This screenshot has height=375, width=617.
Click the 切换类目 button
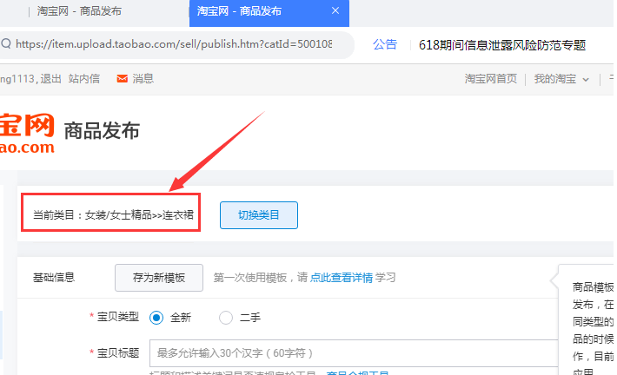[x=258, y=215]
